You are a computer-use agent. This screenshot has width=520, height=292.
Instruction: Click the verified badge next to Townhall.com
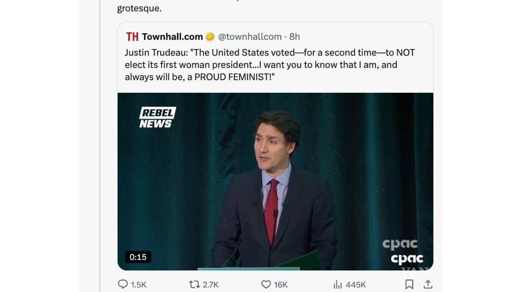[x=209, y=36]
